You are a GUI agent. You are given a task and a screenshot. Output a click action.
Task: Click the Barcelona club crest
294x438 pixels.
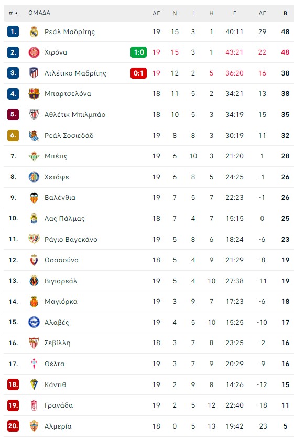[x=34, y=94]
